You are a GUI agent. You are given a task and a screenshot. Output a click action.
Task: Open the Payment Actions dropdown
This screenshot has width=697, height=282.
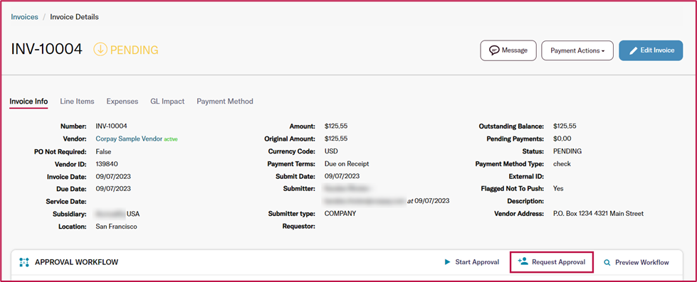click(577, 50)
